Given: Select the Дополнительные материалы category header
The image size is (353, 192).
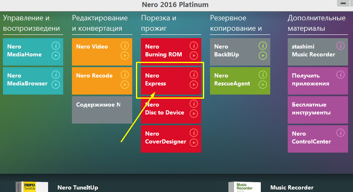Looking at the screenshot, I should [x=317, y=23].
